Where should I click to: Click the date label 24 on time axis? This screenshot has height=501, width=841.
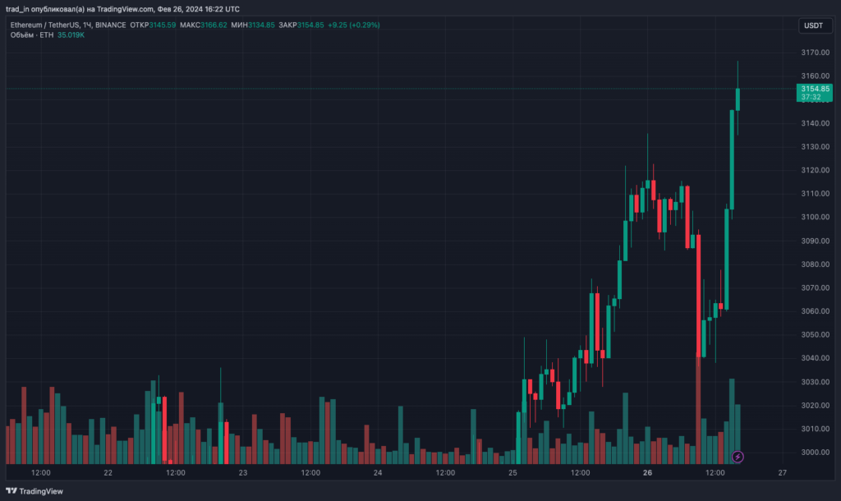(378, 472)
